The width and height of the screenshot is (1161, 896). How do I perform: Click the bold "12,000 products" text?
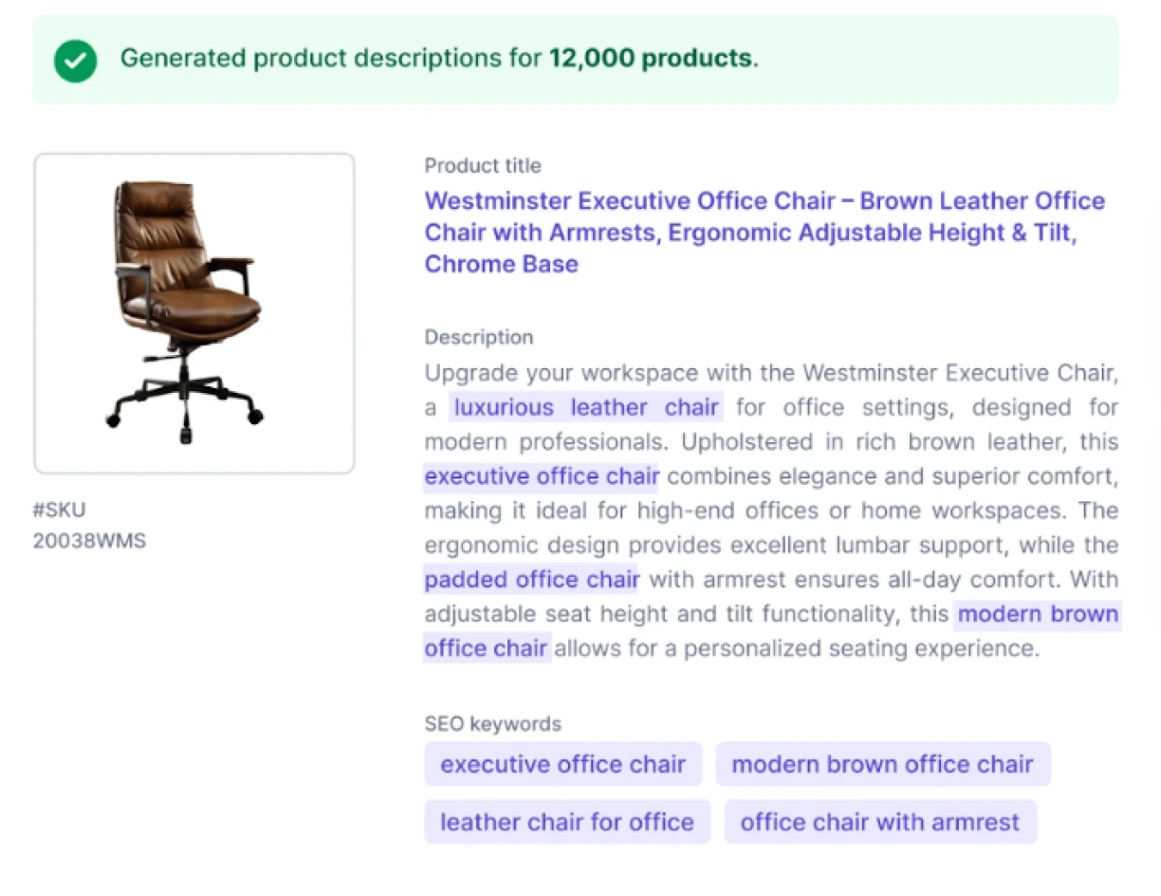click(x=651, y=59)
